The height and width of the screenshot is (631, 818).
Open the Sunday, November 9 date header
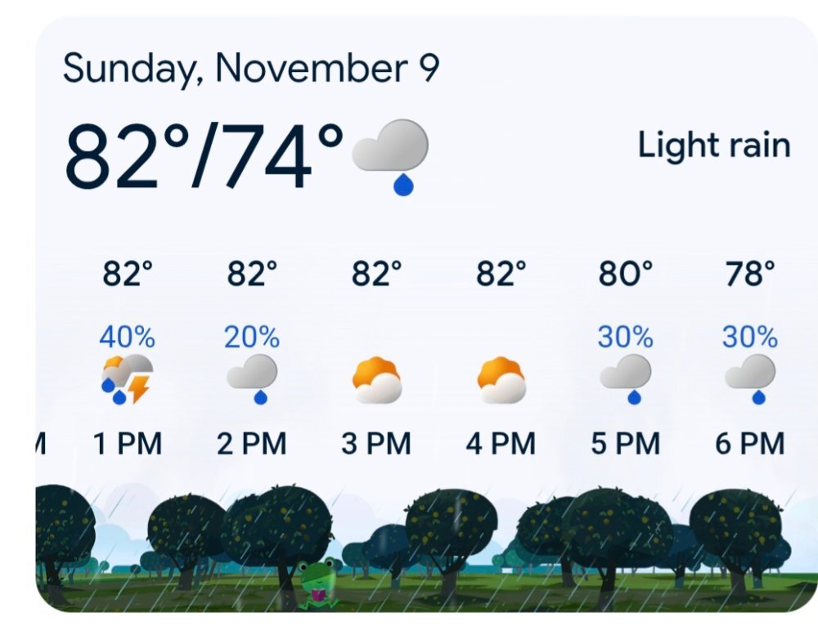[x=250, y=68]
